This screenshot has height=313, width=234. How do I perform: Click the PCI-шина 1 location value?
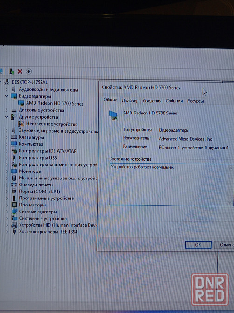pos(193,148)
